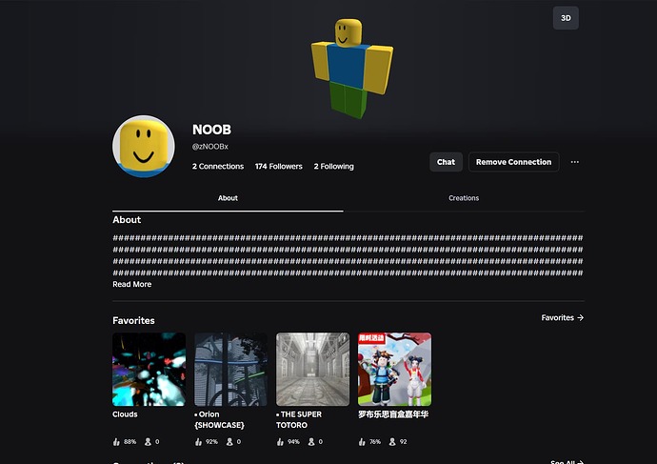Image resolution: width=657 pixels, height=464 pixels.
Task: Open the Orion {SHOWCASE} game thumbnail
Action: [230, 370]
